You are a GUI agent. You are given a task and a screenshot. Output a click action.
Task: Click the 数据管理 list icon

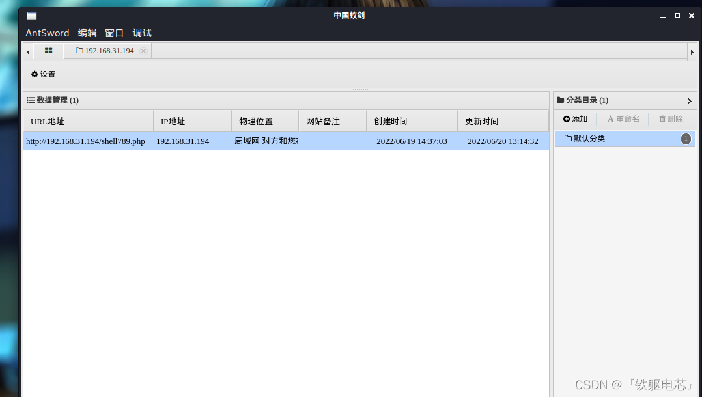pos(30,100)
